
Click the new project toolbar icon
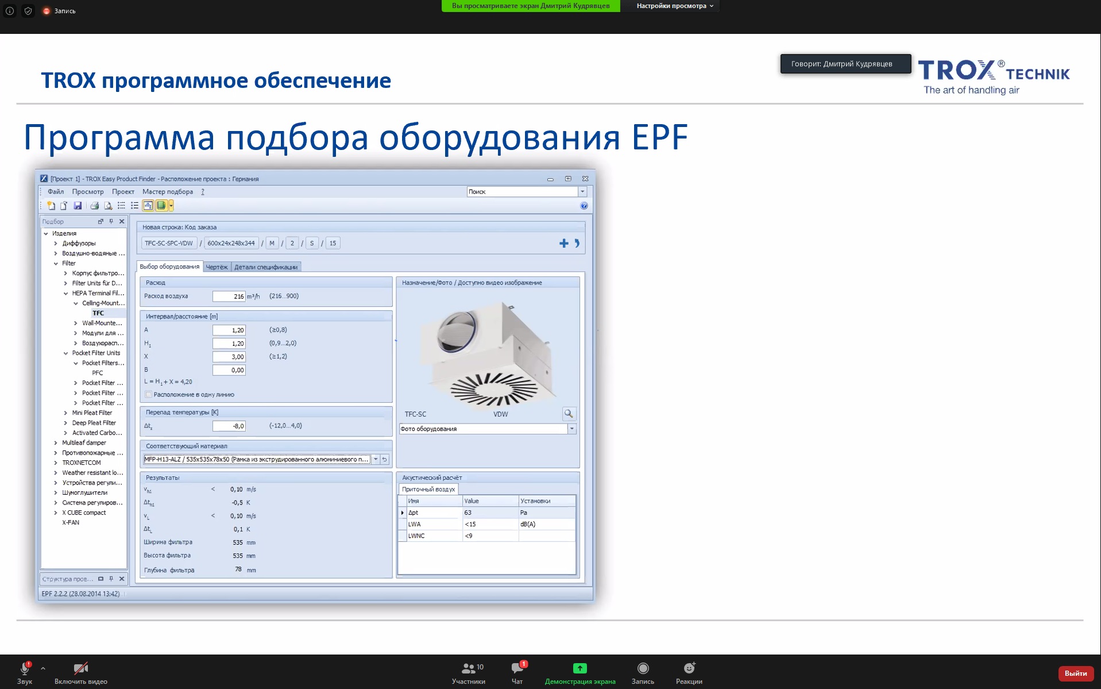(51, 206)
